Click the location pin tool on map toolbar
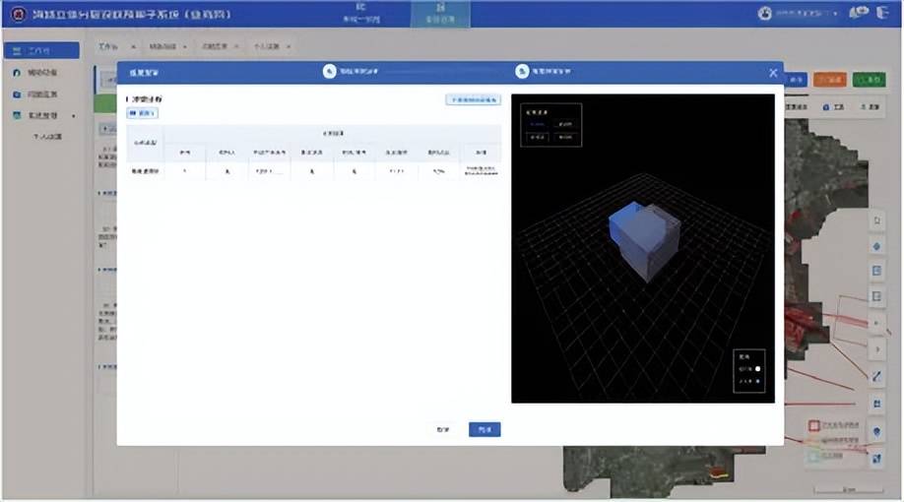 [x=876, y=431]
